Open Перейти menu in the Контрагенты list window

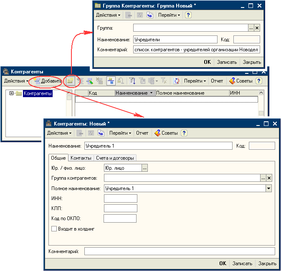[x=195, y=81]
